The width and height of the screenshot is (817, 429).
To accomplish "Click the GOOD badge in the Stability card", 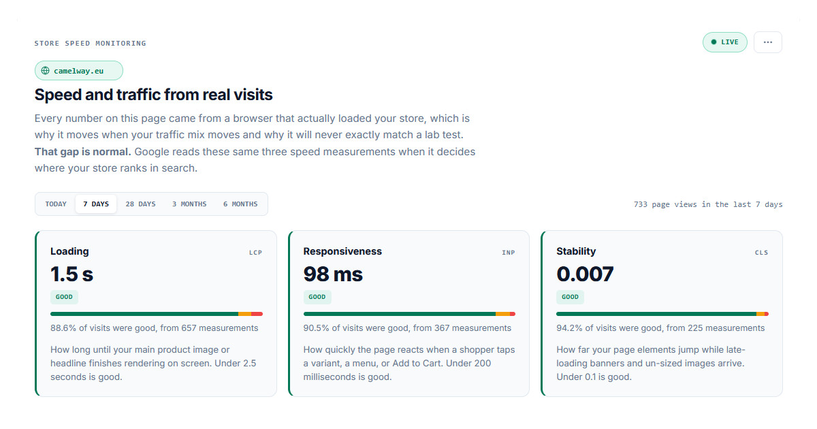I will 570,297.
